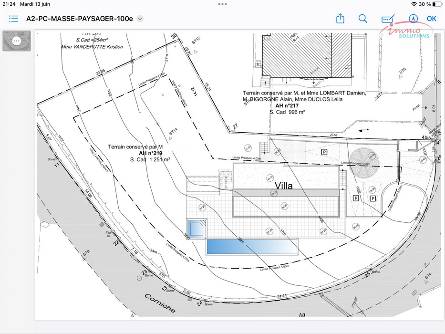Viewport: 445px width, 334px height.
Task: Tap the small square blue spa basin
Action: [197, 227]
